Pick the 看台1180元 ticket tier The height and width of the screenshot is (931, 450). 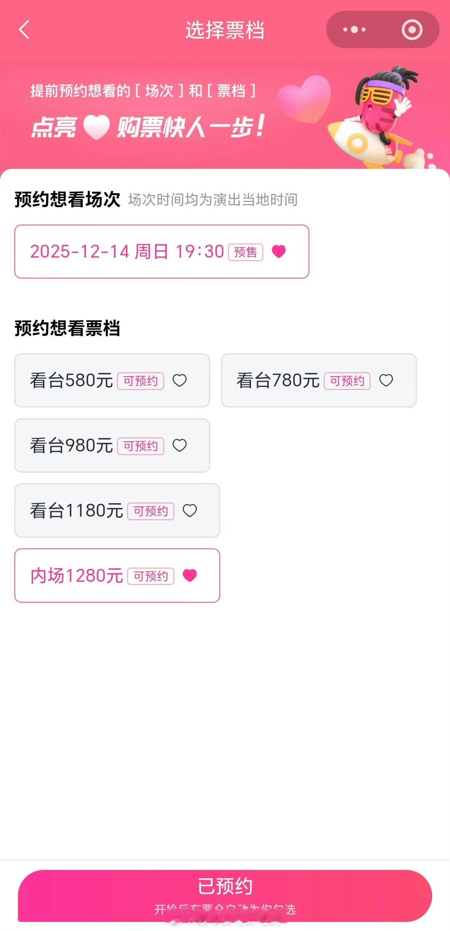tap(117, 510)
